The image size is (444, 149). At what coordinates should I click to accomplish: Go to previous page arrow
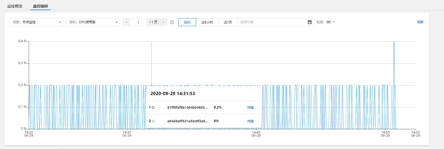tap(126, 22)
